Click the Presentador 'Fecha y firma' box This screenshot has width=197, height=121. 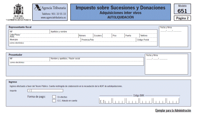click(x=167, y=64)
